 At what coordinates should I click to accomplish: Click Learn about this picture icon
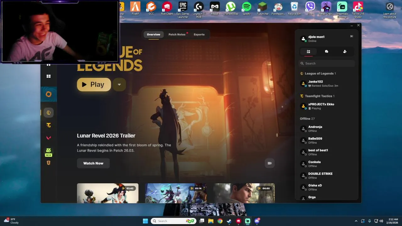click(390, 10)
